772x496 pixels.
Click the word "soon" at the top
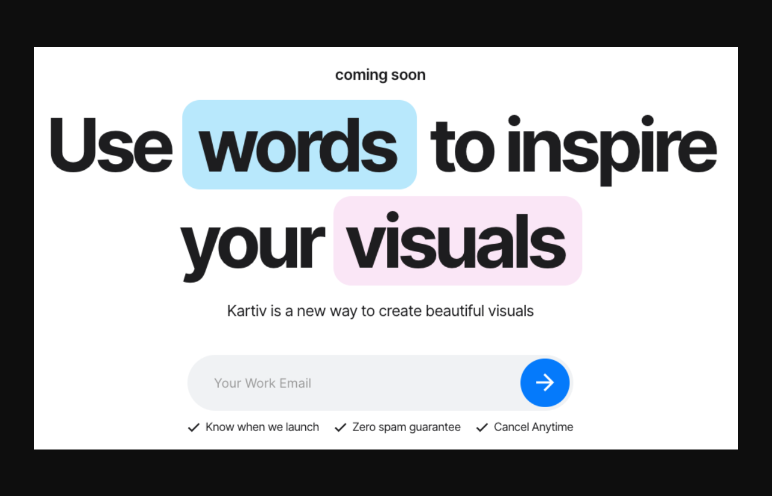pyautogui.click(x=408, y=75)
